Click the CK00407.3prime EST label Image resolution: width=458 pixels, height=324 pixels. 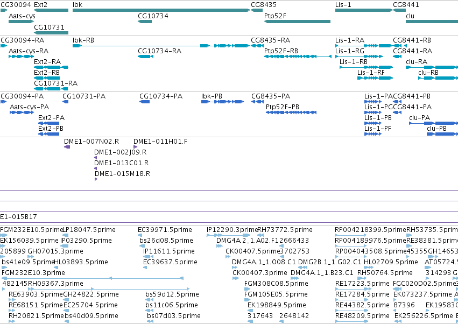pyautogui.click(x=260, y=273)
